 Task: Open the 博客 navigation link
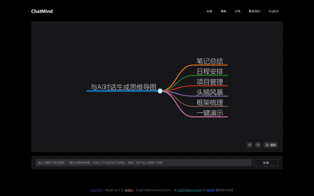click(x=223, y=11)
